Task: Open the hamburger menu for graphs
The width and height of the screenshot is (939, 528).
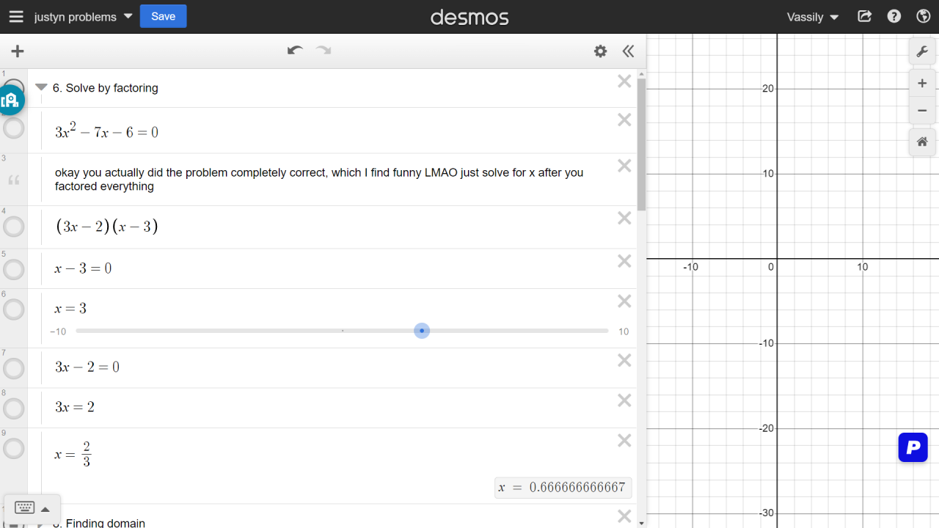Action: (x=16, y=17)
